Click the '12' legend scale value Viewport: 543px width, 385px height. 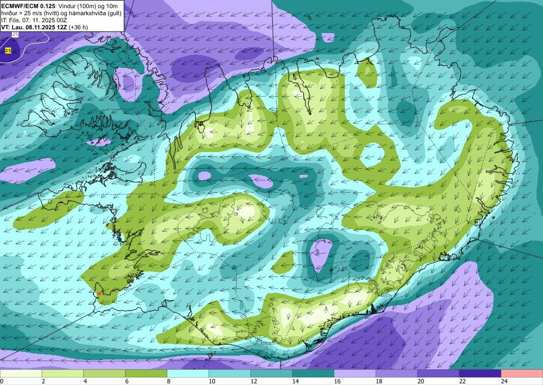(x=254, y=382)
